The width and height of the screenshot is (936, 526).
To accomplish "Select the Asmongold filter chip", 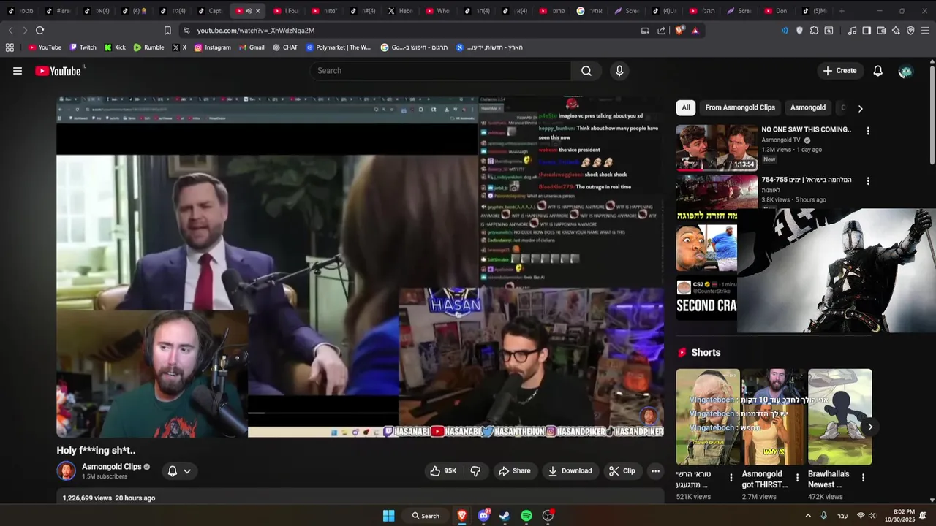I will (x=808, y=107).
